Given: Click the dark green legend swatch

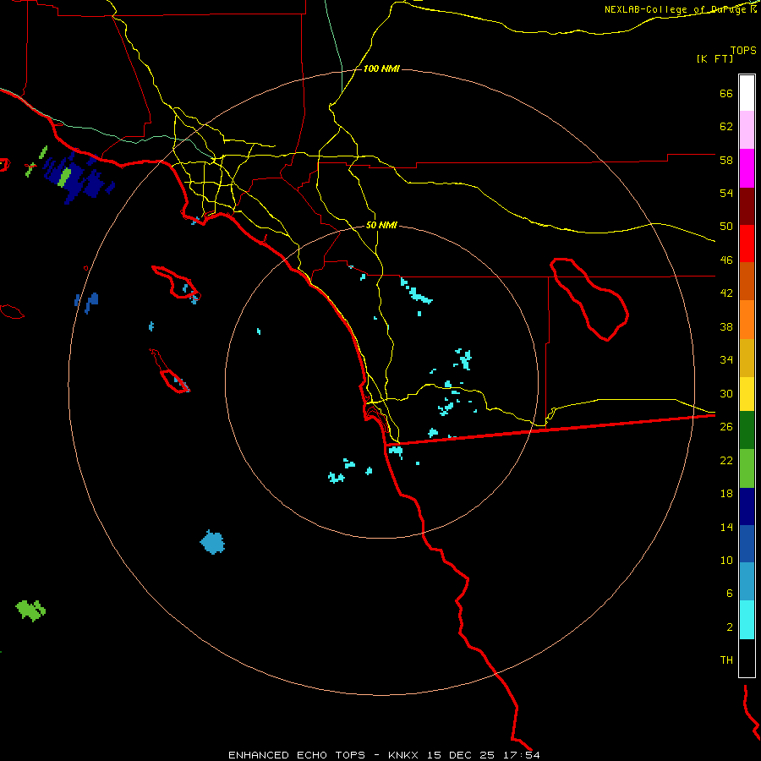Looking at the screenshot, I should point(747,430).
